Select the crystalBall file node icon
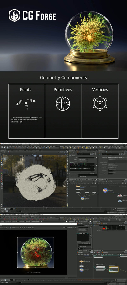Screen dimensions: 127x285 (x=105, y=190)
